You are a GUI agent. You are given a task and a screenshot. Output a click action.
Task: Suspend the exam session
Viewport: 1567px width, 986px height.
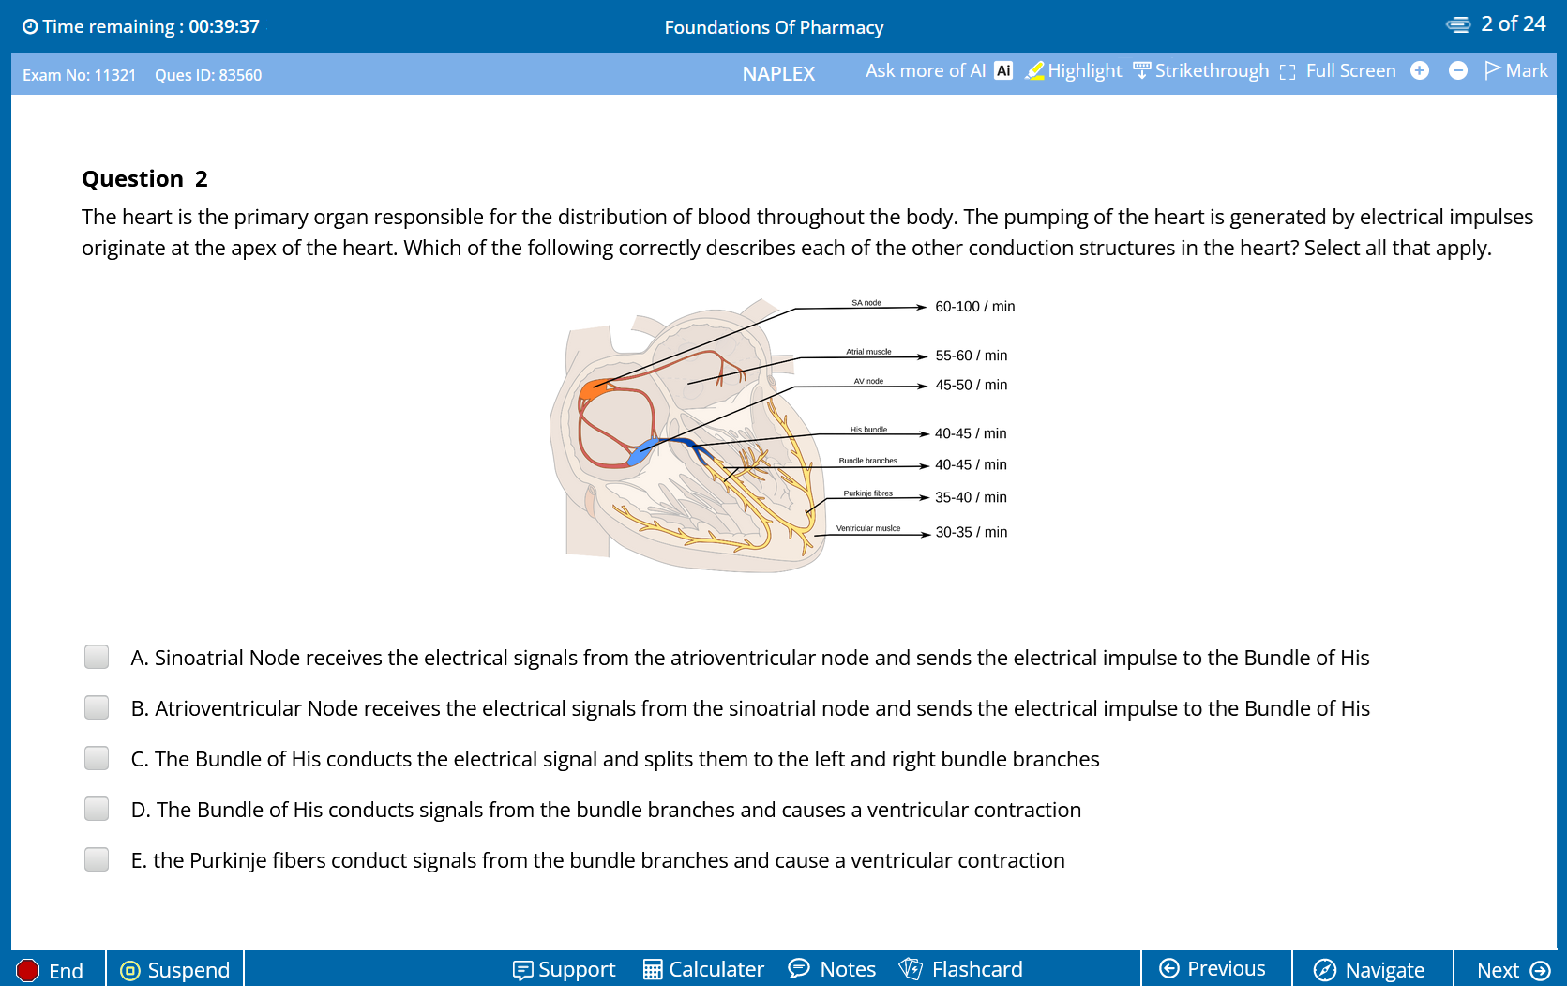[x=175, y=970]
